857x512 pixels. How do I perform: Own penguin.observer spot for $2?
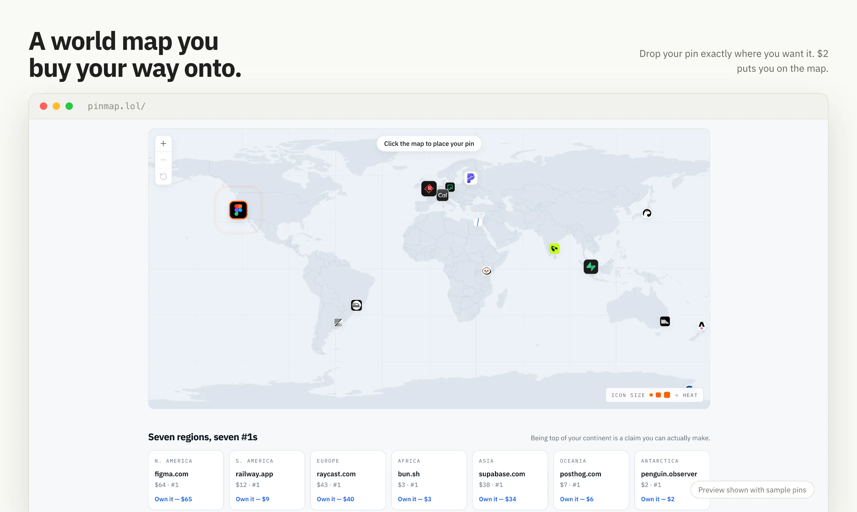pos(658,499)
